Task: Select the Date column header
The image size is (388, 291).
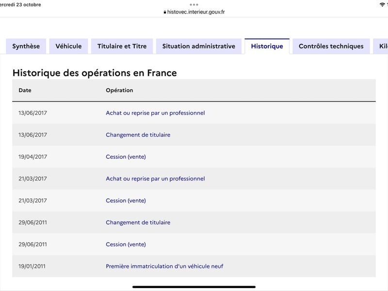Action: [x=25, y=90]
